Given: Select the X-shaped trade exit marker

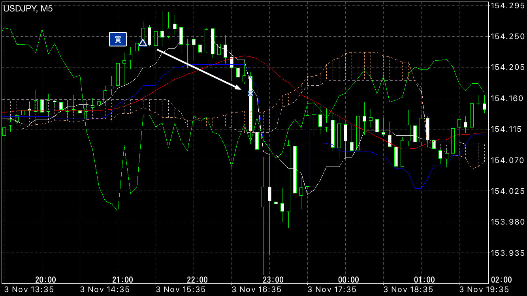Looking at the screenshot, I should pyautogui.click(x=250, y=94).
